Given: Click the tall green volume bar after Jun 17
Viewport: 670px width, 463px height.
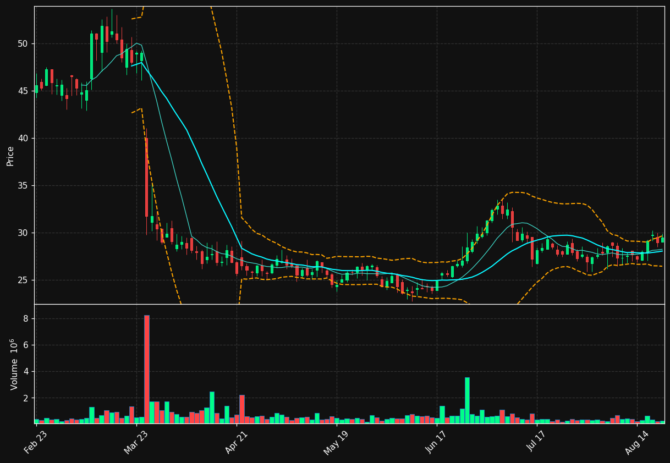Looking at the screenshot, I should pos(467,400).
